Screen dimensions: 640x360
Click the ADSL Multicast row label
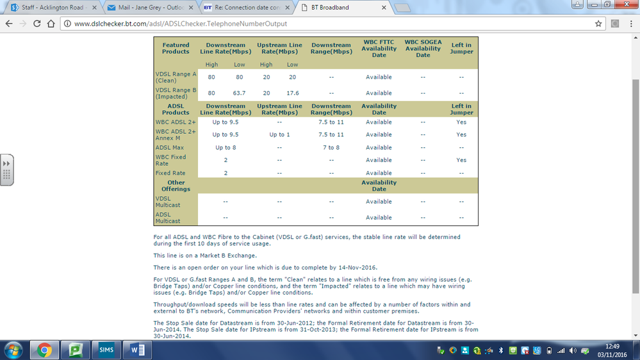coord(168,218)
